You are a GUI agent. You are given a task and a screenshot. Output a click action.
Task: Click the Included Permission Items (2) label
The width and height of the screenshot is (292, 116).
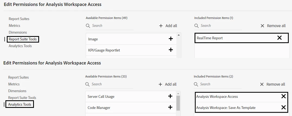tap(213, 76)
